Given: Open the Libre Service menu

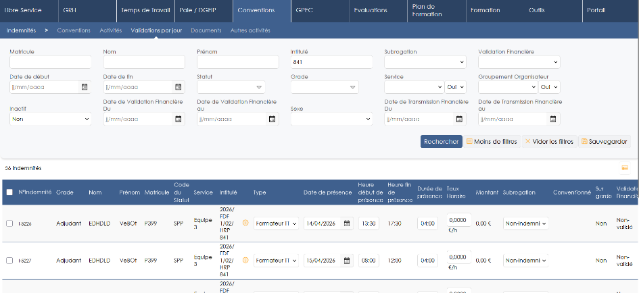Looking at the screenshot, I should pos(23,11).
